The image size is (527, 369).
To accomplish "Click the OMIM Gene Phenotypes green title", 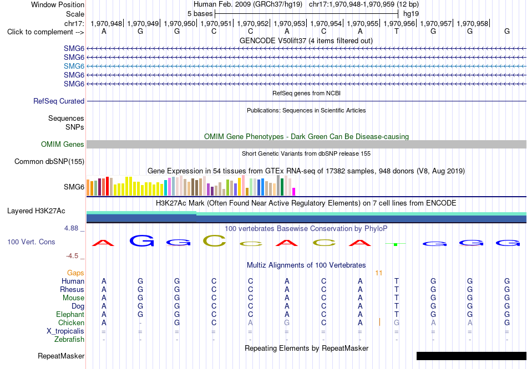I will click(x=307, y=137).
